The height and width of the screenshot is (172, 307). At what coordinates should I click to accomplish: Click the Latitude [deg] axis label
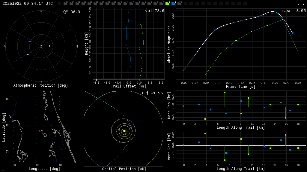(x=4, y=127)
